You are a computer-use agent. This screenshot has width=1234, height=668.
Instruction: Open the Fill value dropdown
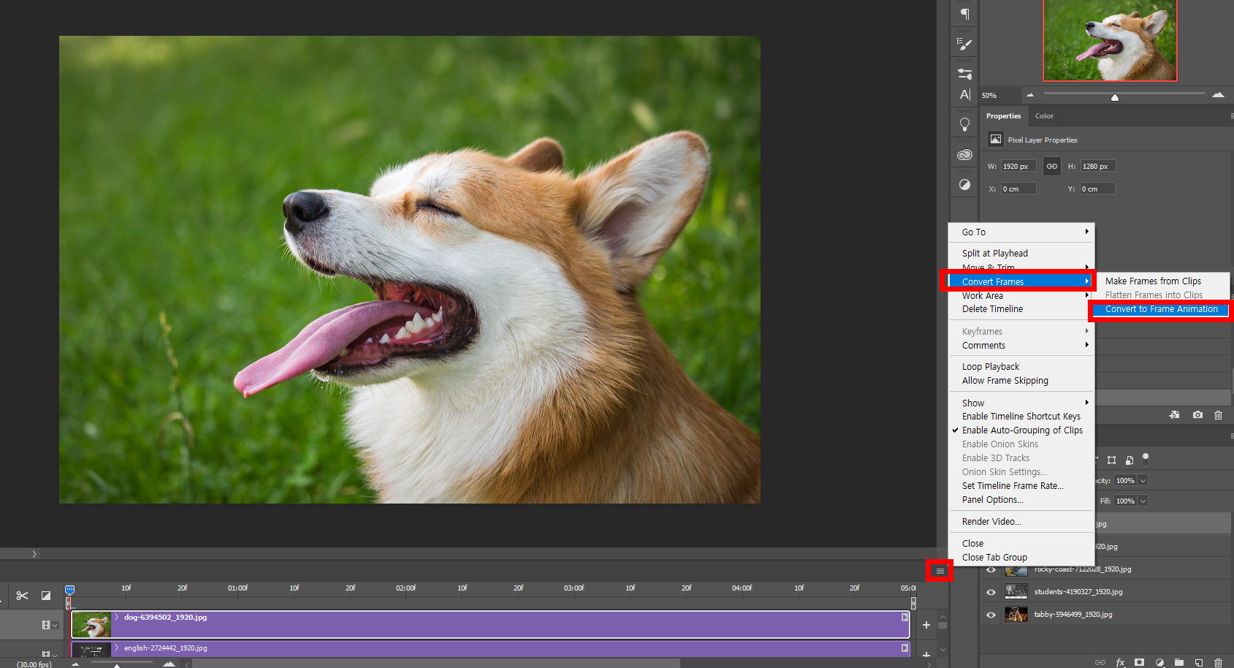[1143, 501]
